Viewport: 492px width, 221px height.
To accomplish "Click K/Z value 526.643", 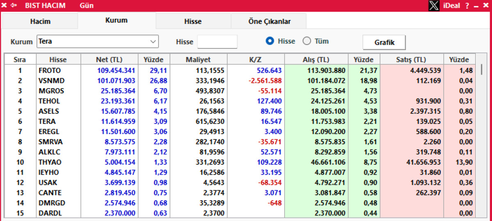I will (269, 71).
